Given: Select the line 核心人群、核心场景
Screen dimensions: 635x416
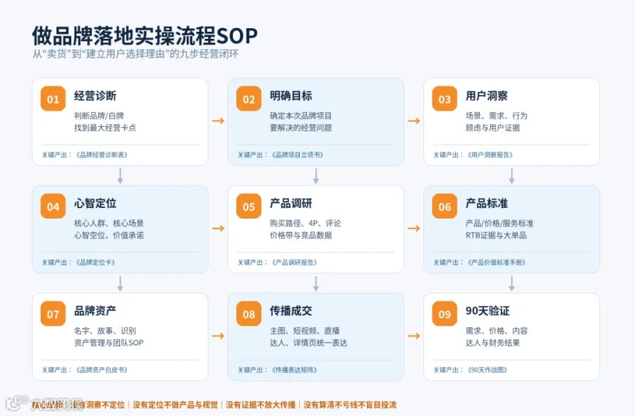Looking at the screenshot, I should pyautogui.click(x=109, y=224).
